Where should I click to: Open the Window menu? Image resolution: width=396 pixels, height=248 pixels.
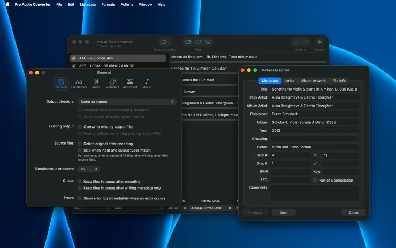click(145, 4)
